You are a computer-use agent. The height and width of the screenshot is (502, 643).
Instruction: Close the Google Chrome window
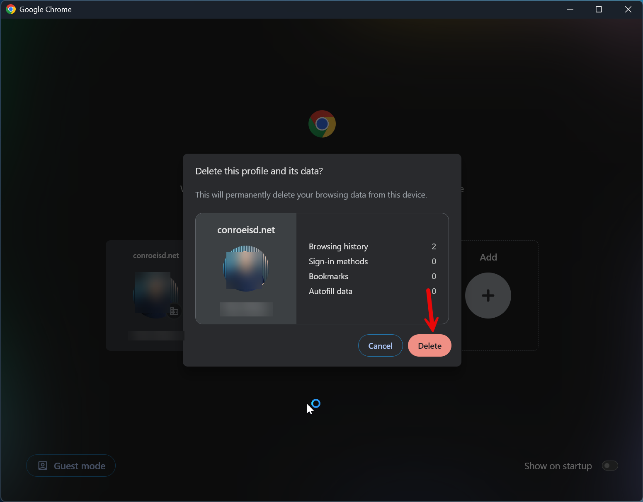click(x=628, y=9)
